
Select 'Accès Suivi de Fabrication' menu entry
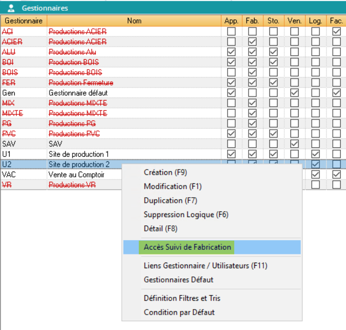tap(187, 247)
